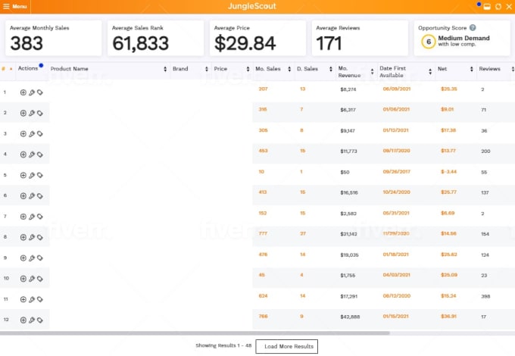Sort the Net column
The width and height of the screenshot is (515, 356).
click(x=471, y=69)
